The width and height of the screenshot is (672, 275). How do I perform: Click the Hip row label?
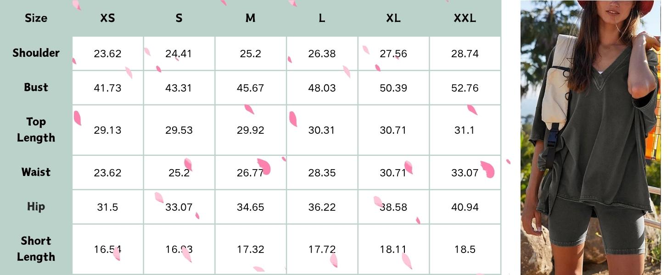point(36,207)
